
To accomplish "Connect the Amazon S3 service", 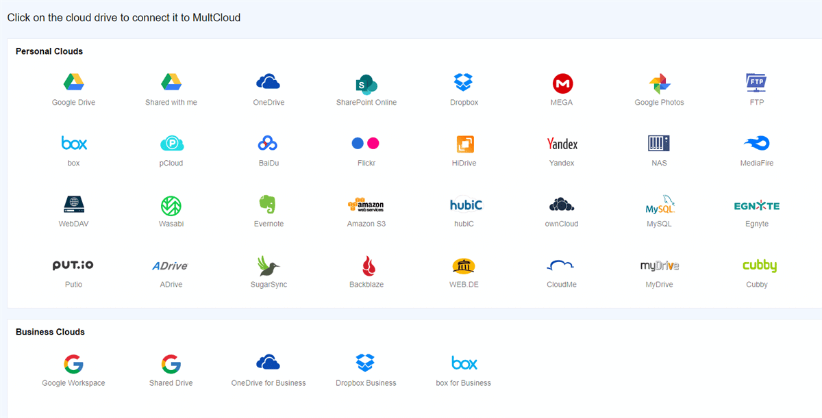I will tap(366, 205).
